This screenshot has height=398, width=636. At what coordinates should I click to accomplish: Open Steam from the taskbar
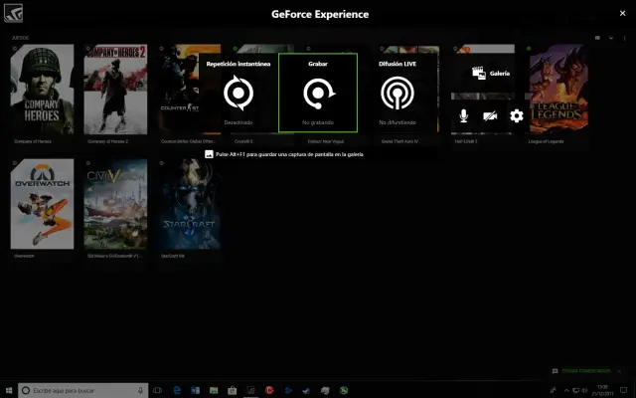[306, 390]
